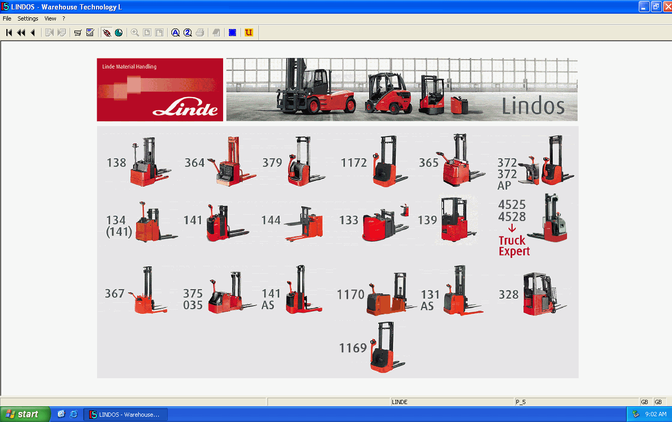Click the clock toolbar icon
672x422 pixels.
119,33
